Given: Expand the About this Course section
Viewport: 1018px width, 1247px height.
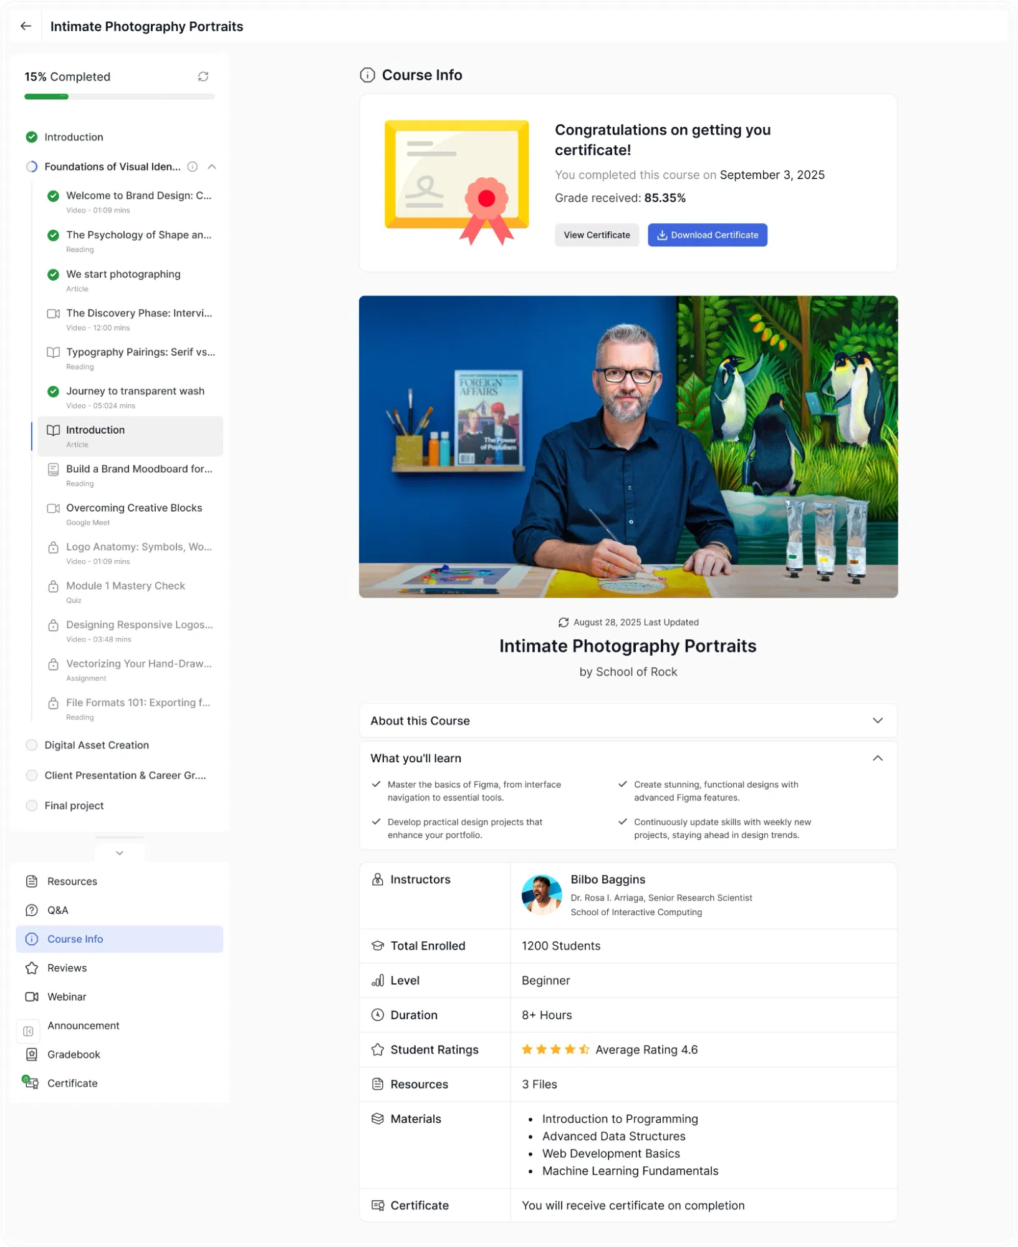Looking at the screenshot, I should 628,721.
